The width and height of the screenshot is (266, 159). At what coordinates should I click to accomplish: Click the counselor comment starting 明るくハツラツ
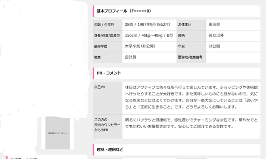191,123
